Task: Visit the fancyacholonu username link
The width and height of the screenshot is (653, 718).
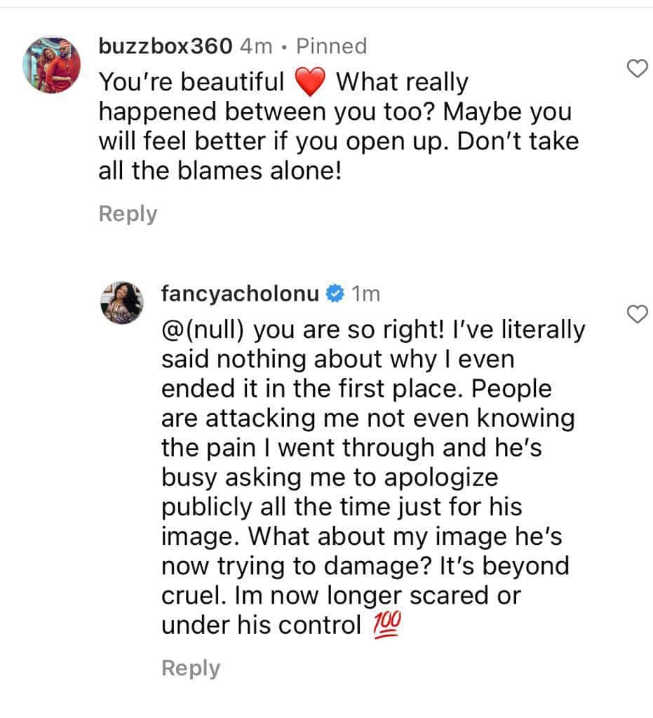Action: click(242, 294)
